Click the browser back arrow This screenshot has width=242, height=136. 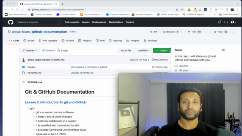6,9
